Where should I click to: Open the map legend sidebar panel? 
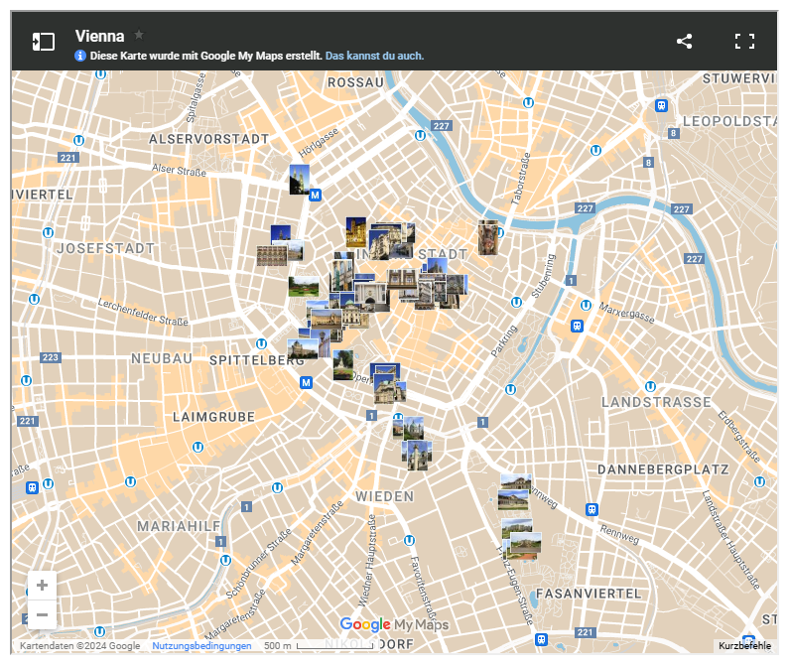[x=43, y=42]
